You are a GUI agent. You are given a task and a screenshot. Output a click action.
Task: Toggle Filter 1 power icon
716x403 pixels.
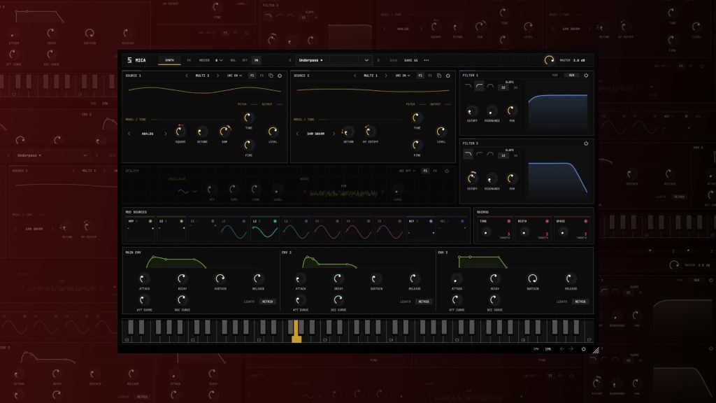(x=587, y=76)
